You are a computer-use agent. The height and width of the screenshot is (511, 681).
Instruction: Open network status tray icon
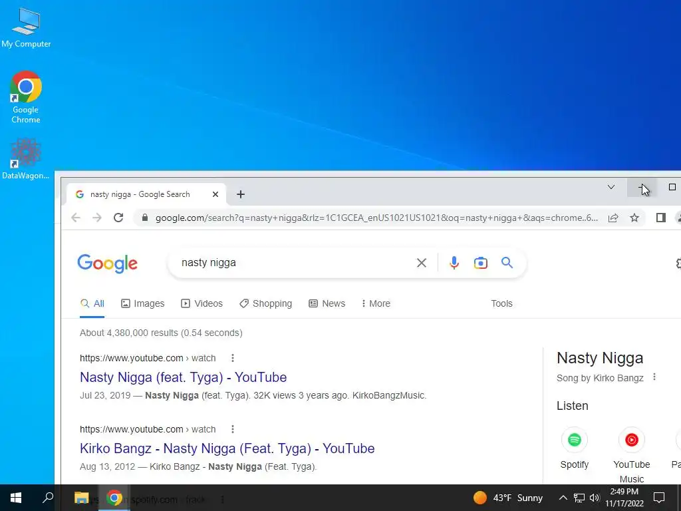[579, 498]
